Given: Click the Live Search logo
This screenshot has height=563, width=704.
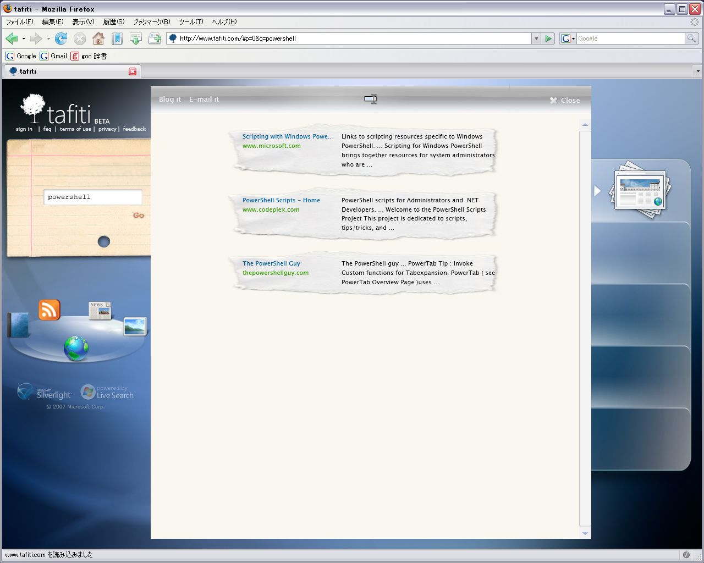Looking at the screenshot, I should point(107,392).
